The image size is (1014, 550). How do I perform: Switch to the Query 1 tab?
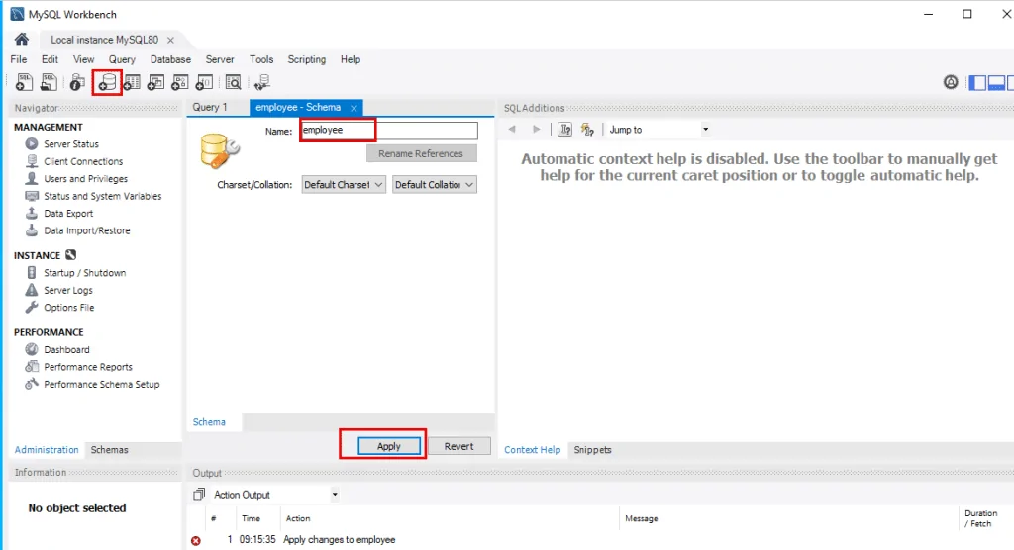210,107
